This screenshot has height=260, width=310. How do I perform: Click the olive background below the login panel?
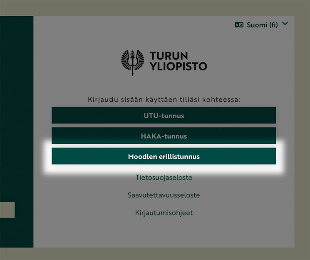(164, 254)
